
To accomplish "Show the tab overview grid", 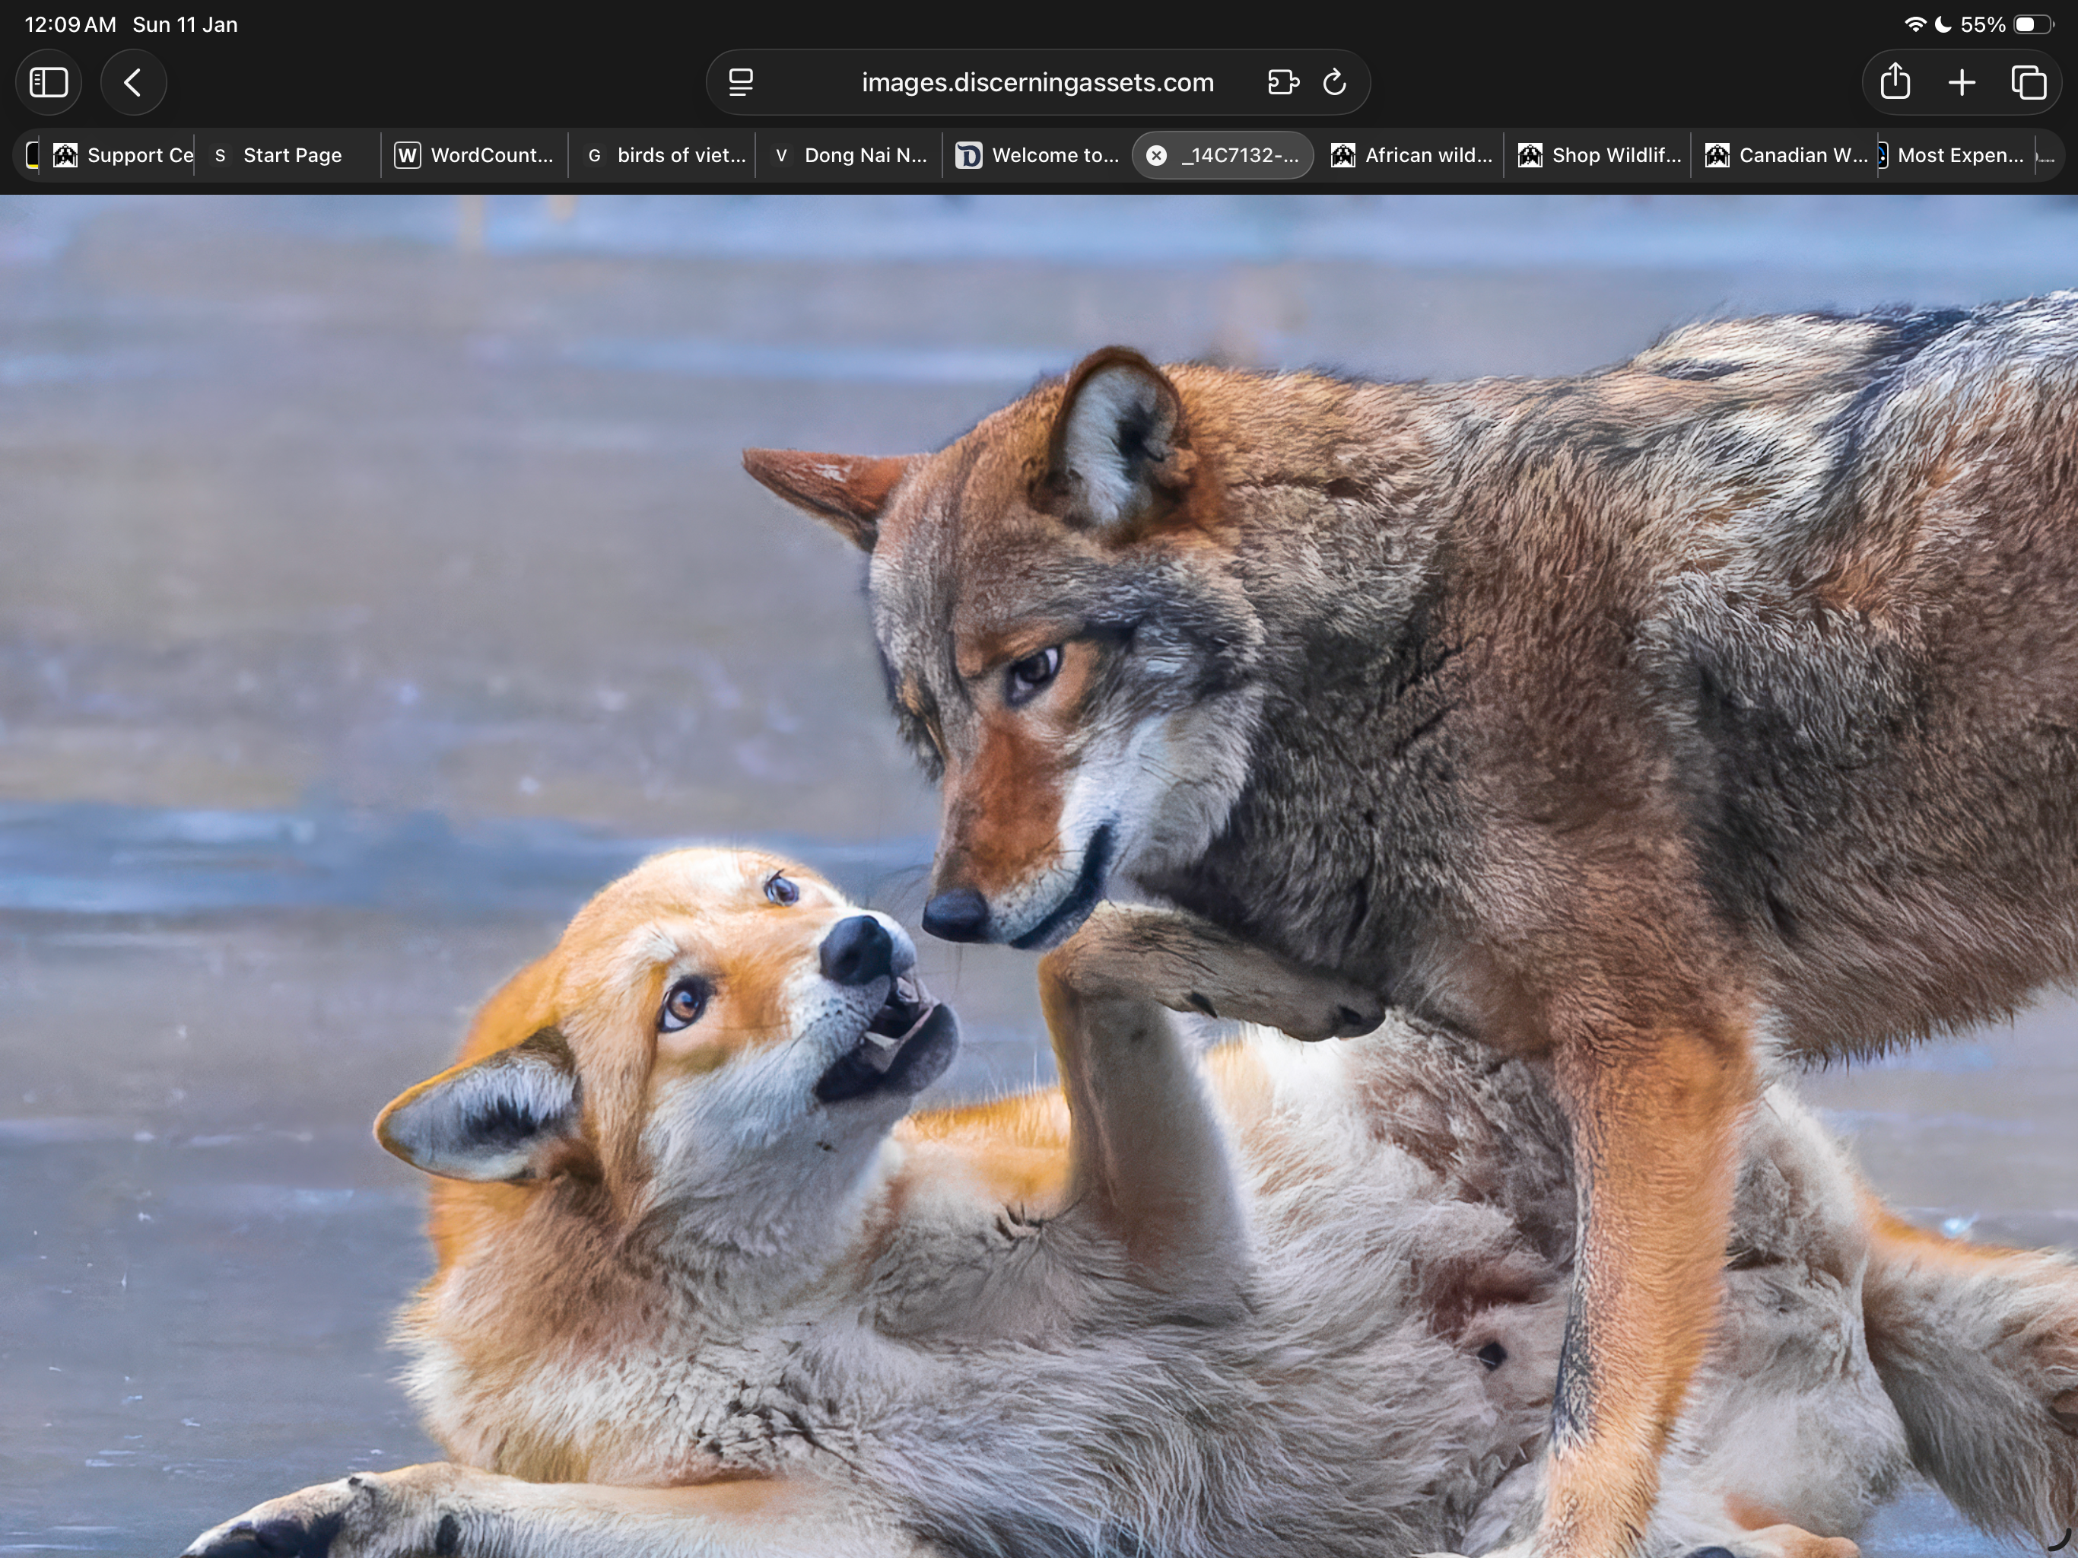I will (2029, 83).
